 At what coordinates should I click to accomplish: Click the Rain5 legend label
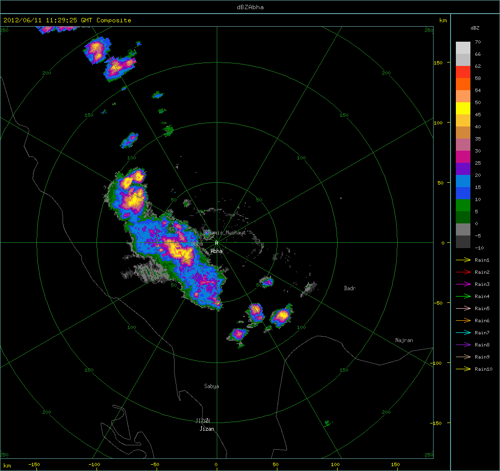pos(482,309)
